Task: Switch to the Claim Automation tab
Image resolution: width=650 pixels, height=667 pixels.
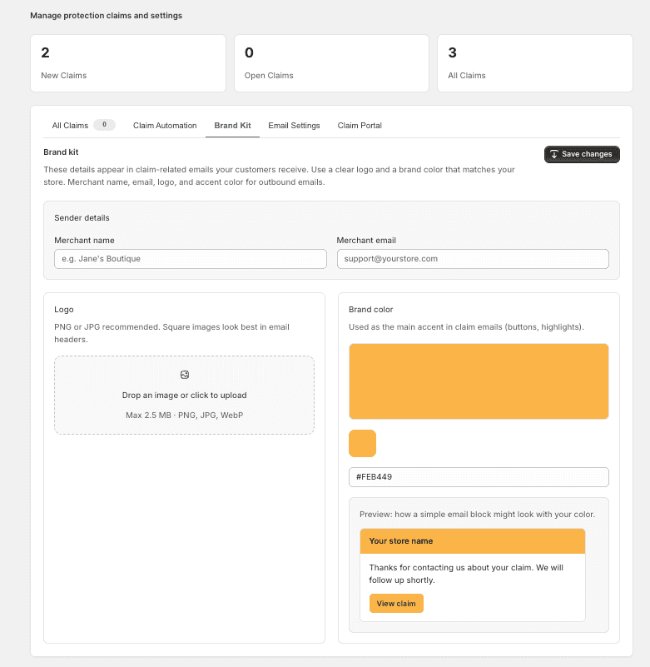Action: coord(165,126)
